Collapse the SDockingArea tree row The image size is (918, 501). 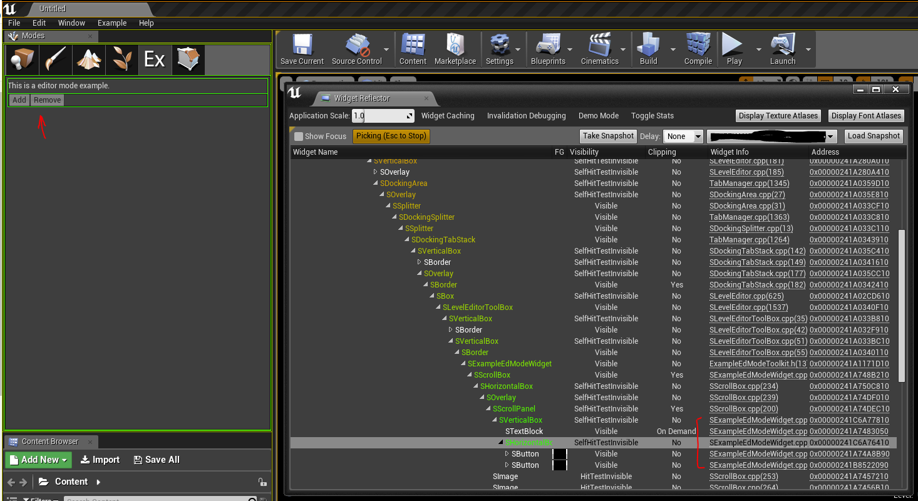tap(376, 183)
